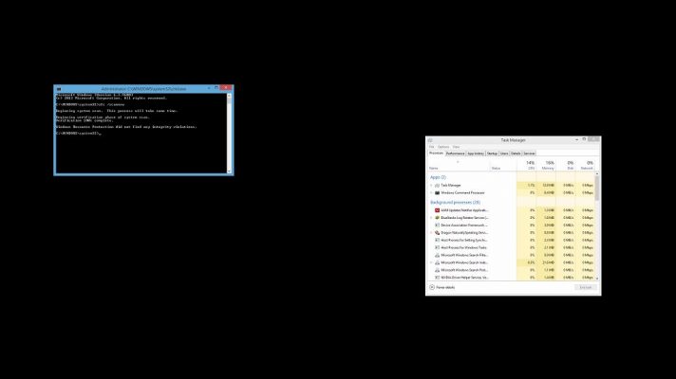Click Task Manager scrollbar down arrow
The image size is (676, 379).
click(597, 279)
